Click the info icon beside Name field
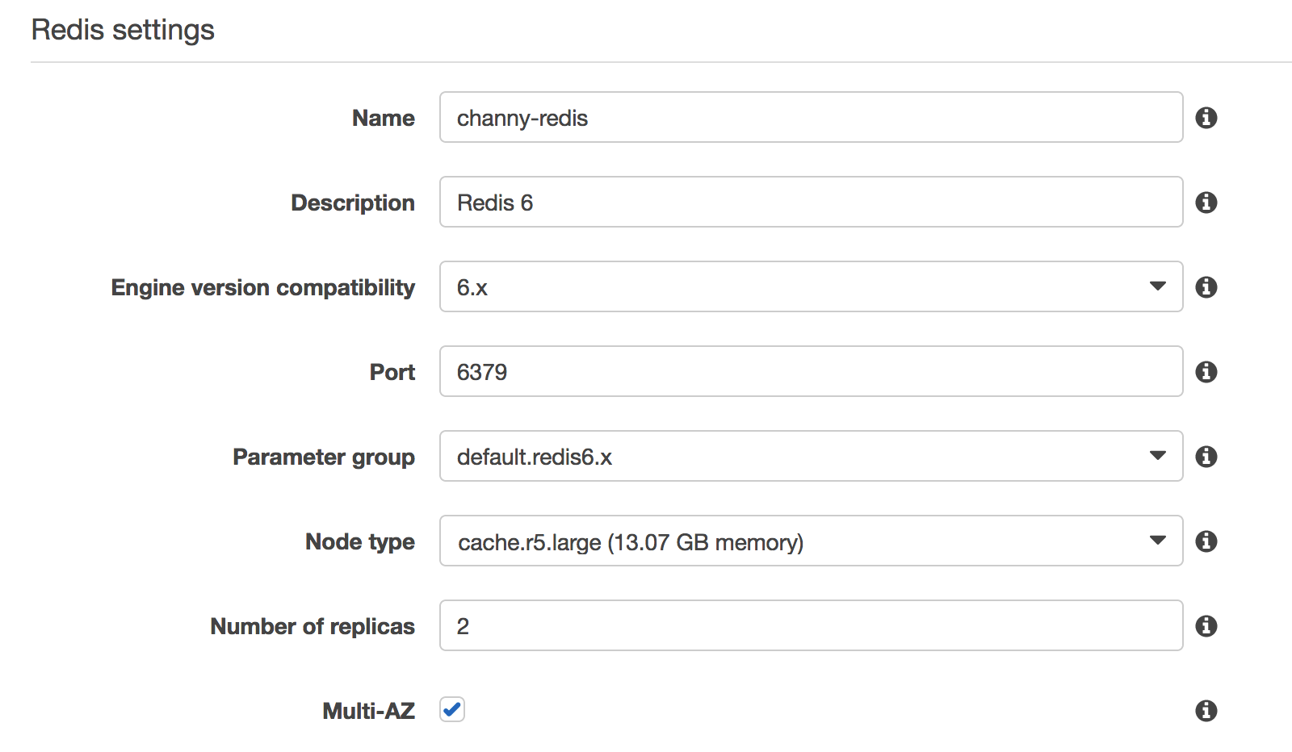1292x752 pixels. point(1206,118)
